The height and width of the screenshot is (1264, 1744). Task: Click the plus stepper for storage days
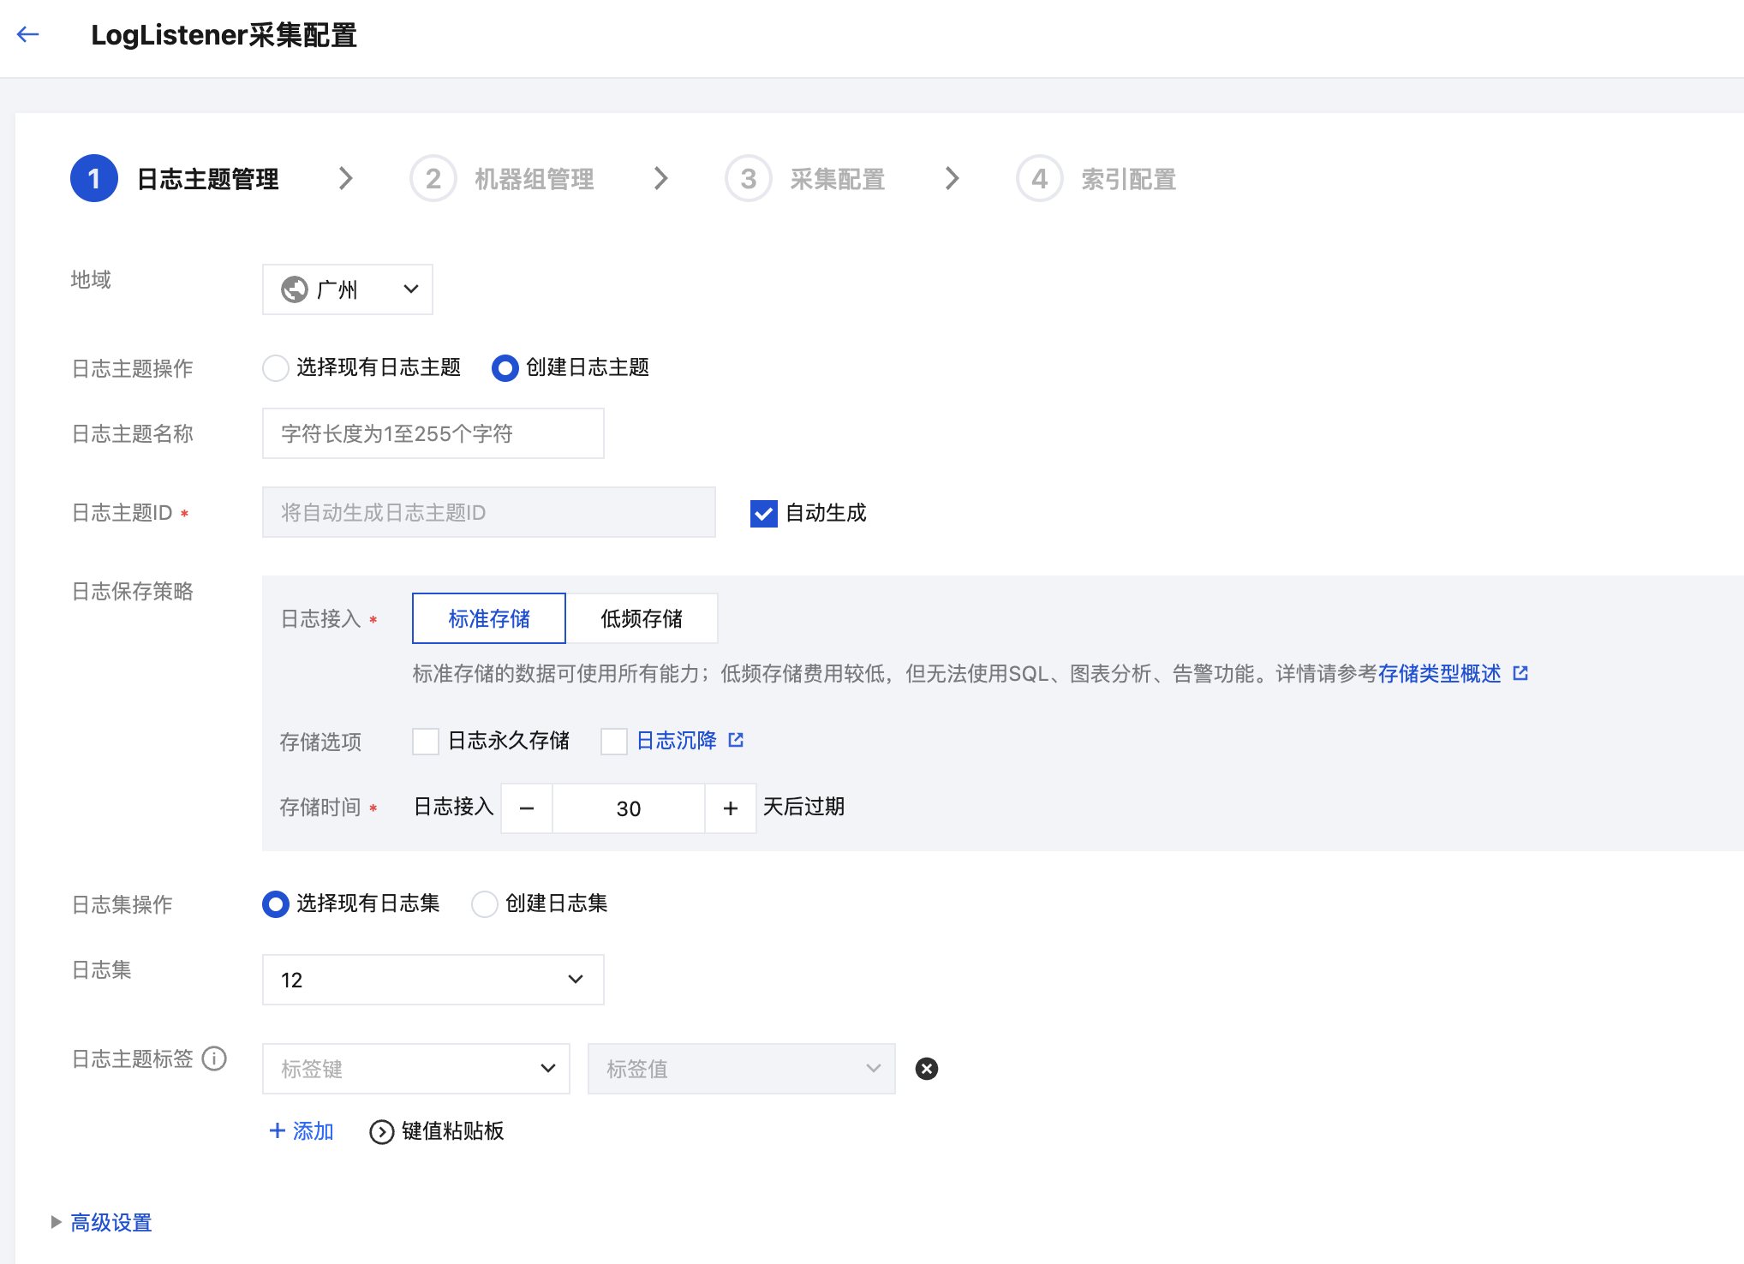pyautogui.click(x=730, y=808)
